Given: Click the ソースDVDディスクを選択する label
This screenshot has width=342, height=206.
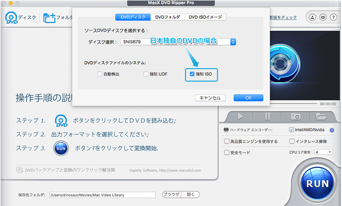Looking at the screenshot, I should point(116,31).
